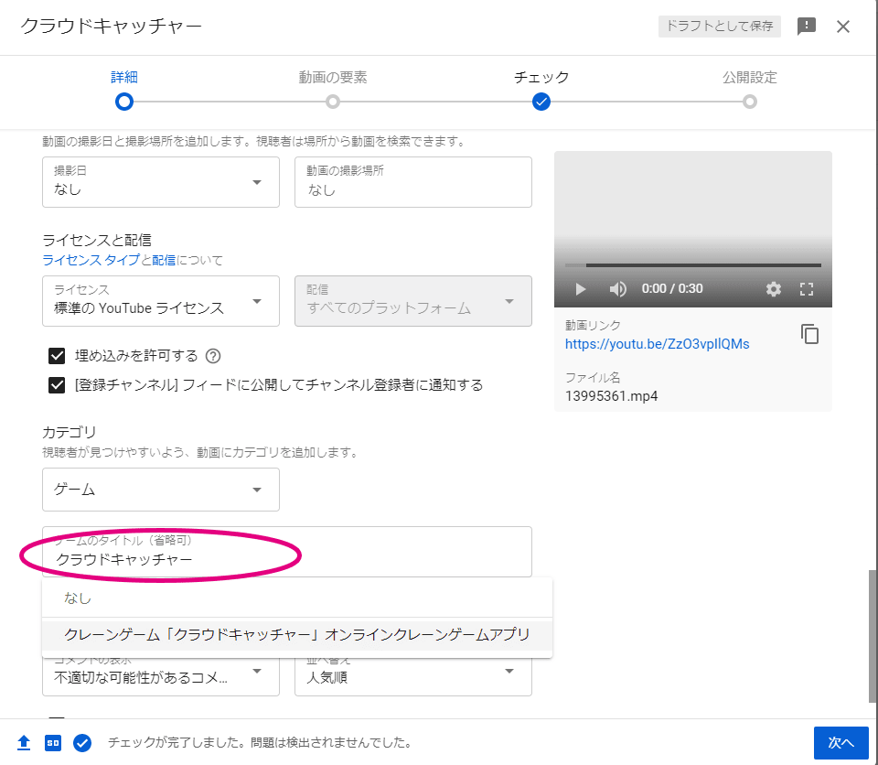
Task: Copy the video link
Action: tap(809, 334)
